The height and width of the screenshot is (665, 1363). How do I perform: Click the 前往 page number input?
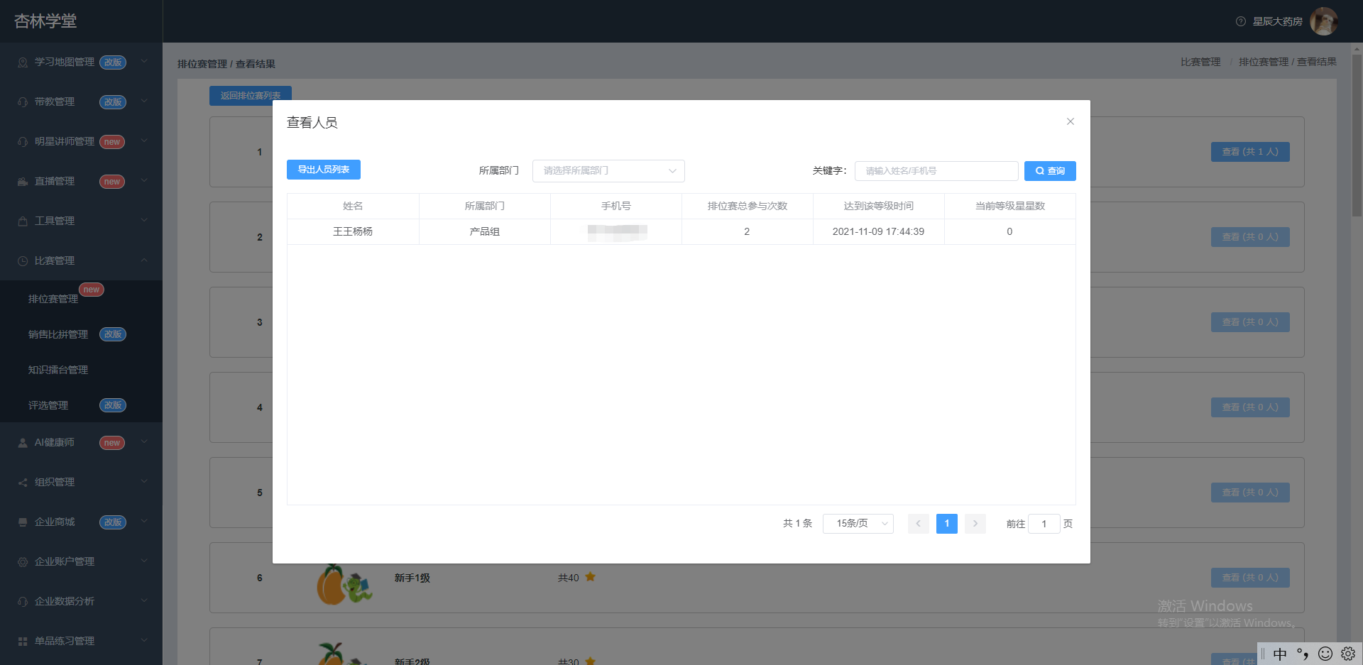(x=1044, y=524)
